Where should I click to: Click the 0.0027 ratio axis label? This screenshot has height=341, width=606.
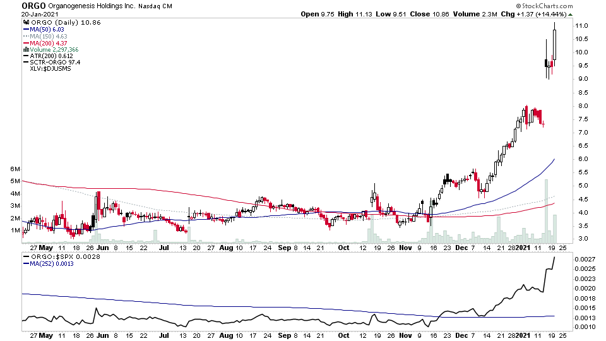point(585,259)
